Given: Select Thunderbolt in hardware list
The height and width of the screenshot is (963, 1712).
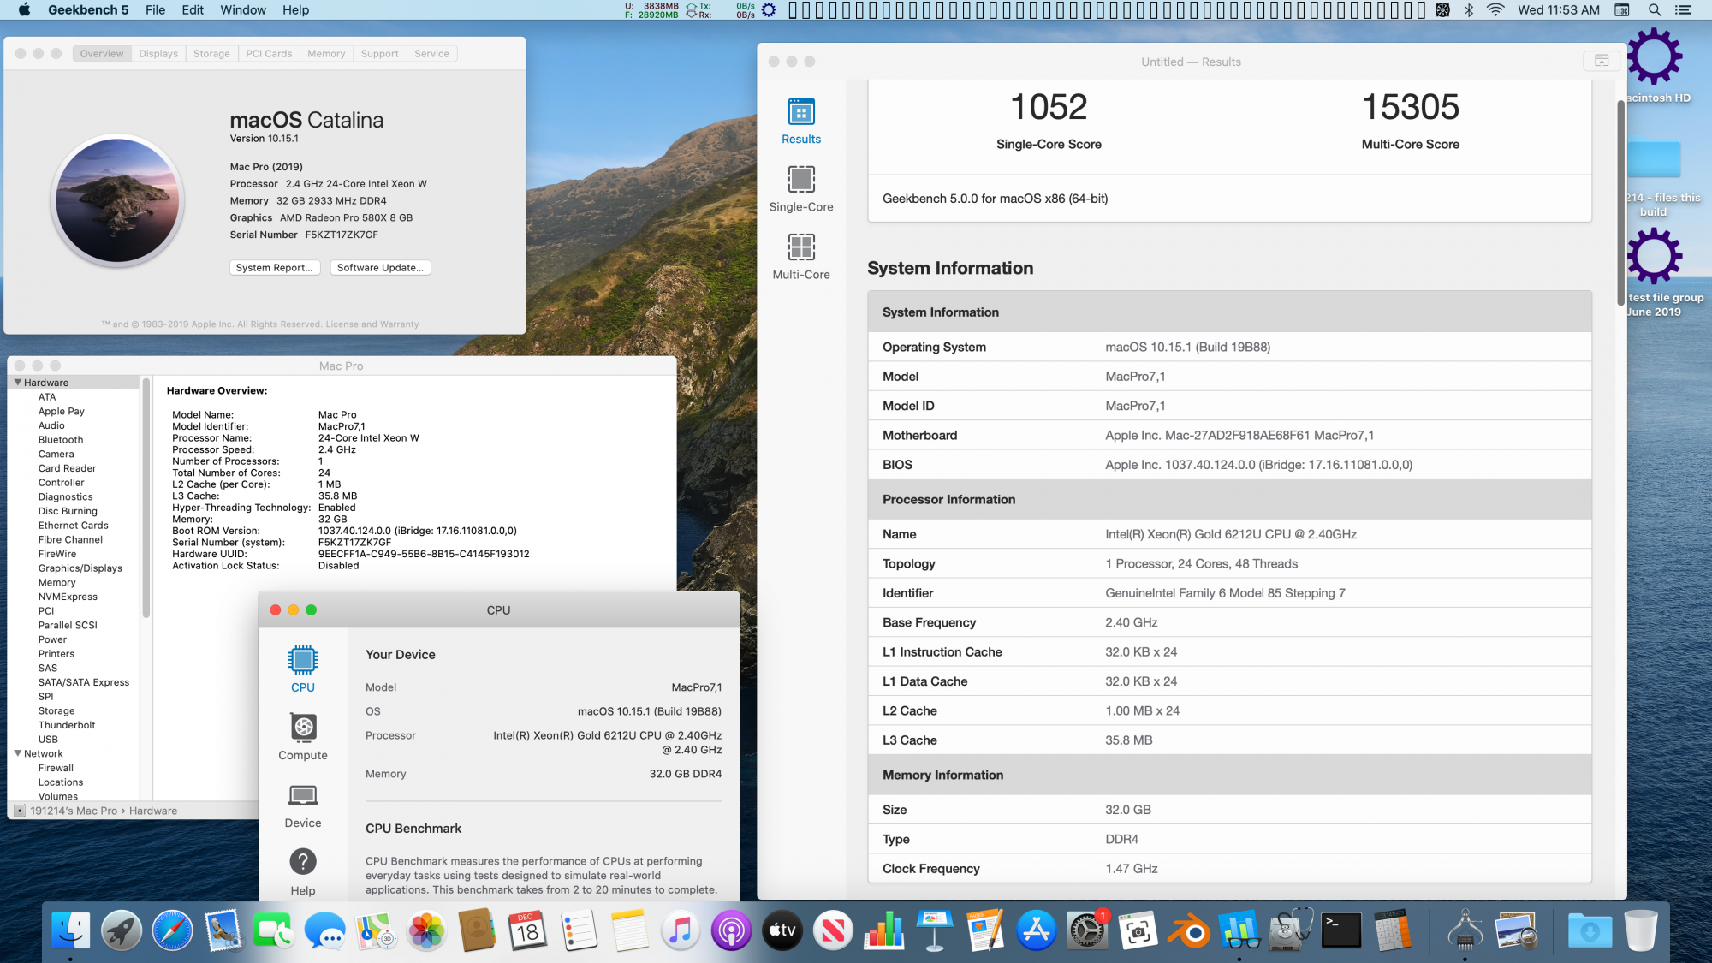Looking at the screenshot, I should point(67,725).
